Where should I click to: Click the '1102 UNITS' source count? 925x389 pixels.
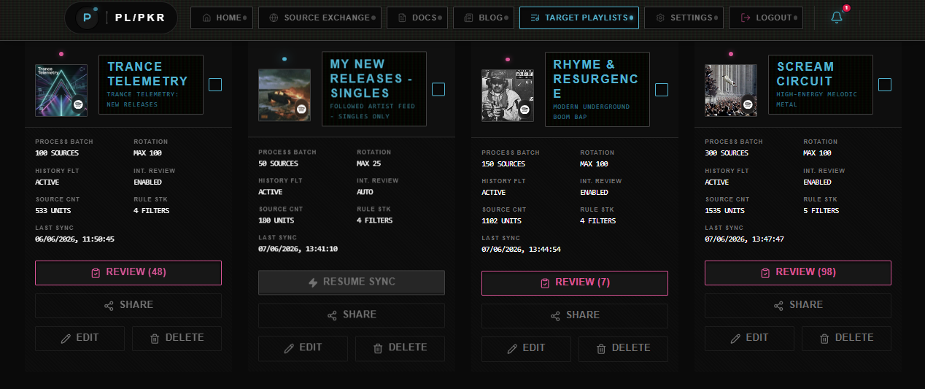tap(502, 221)
